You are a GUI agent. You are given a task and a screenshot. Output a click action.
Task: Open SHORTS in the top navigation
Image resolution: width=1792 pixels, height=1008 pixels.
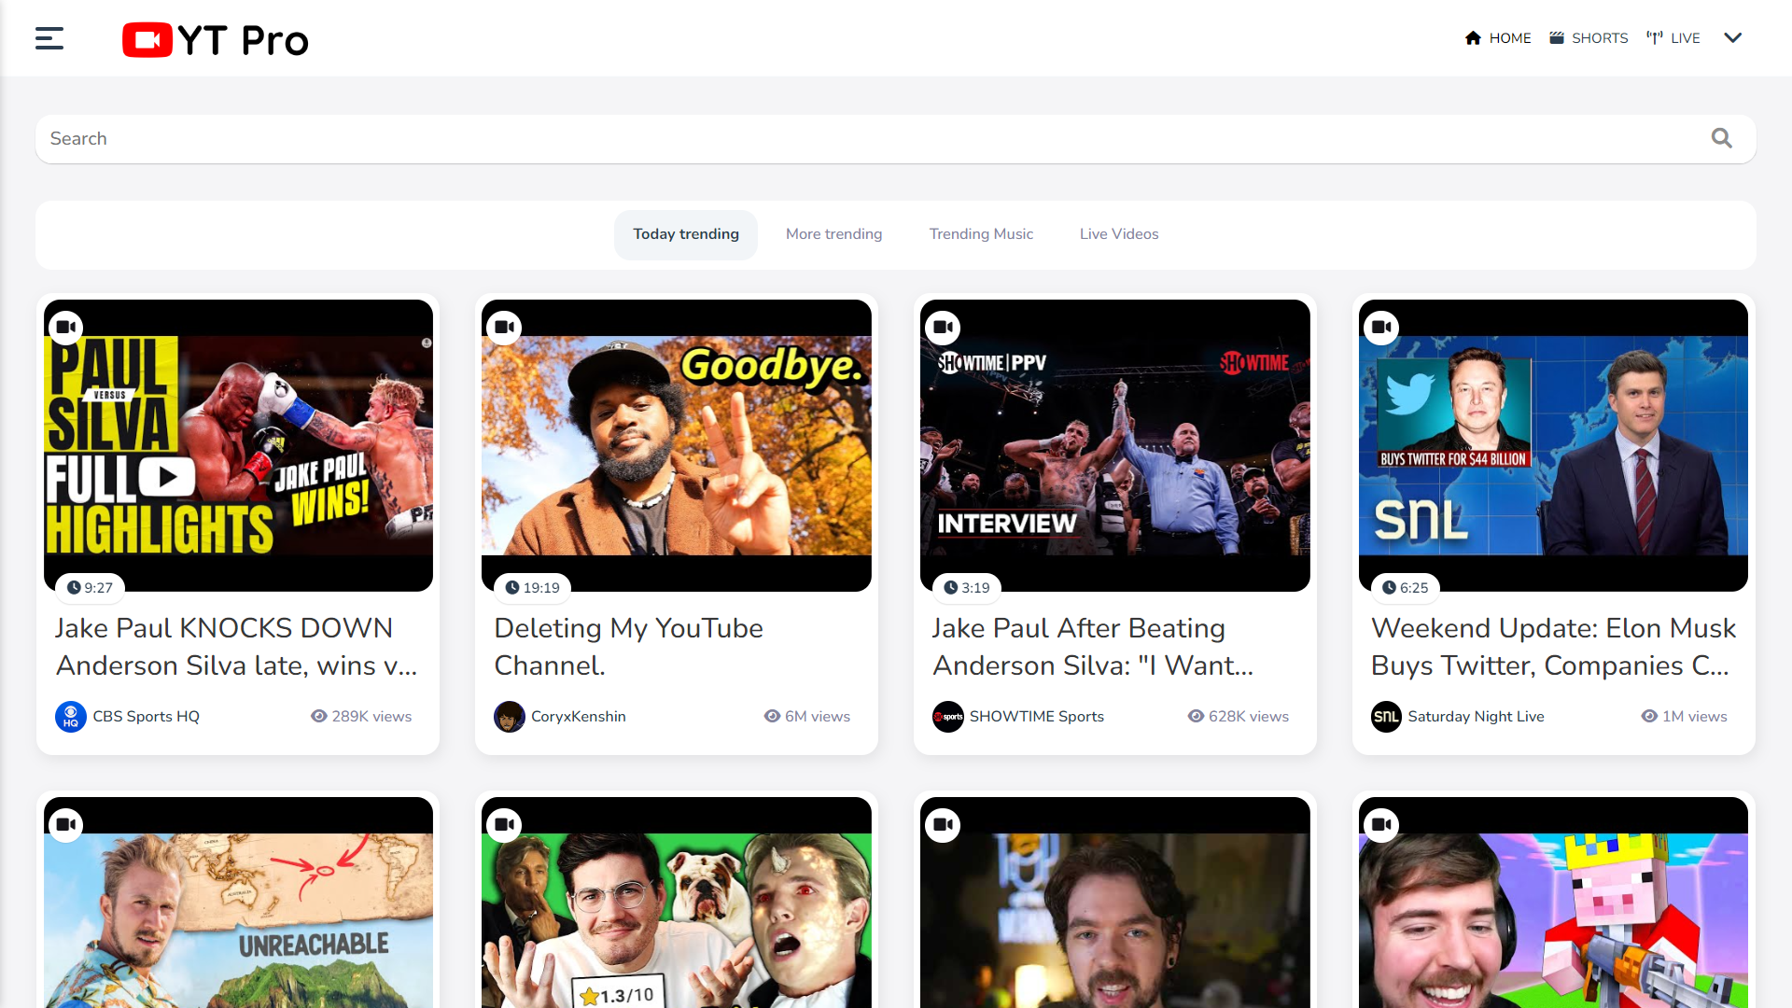[x=1589, y=38]
